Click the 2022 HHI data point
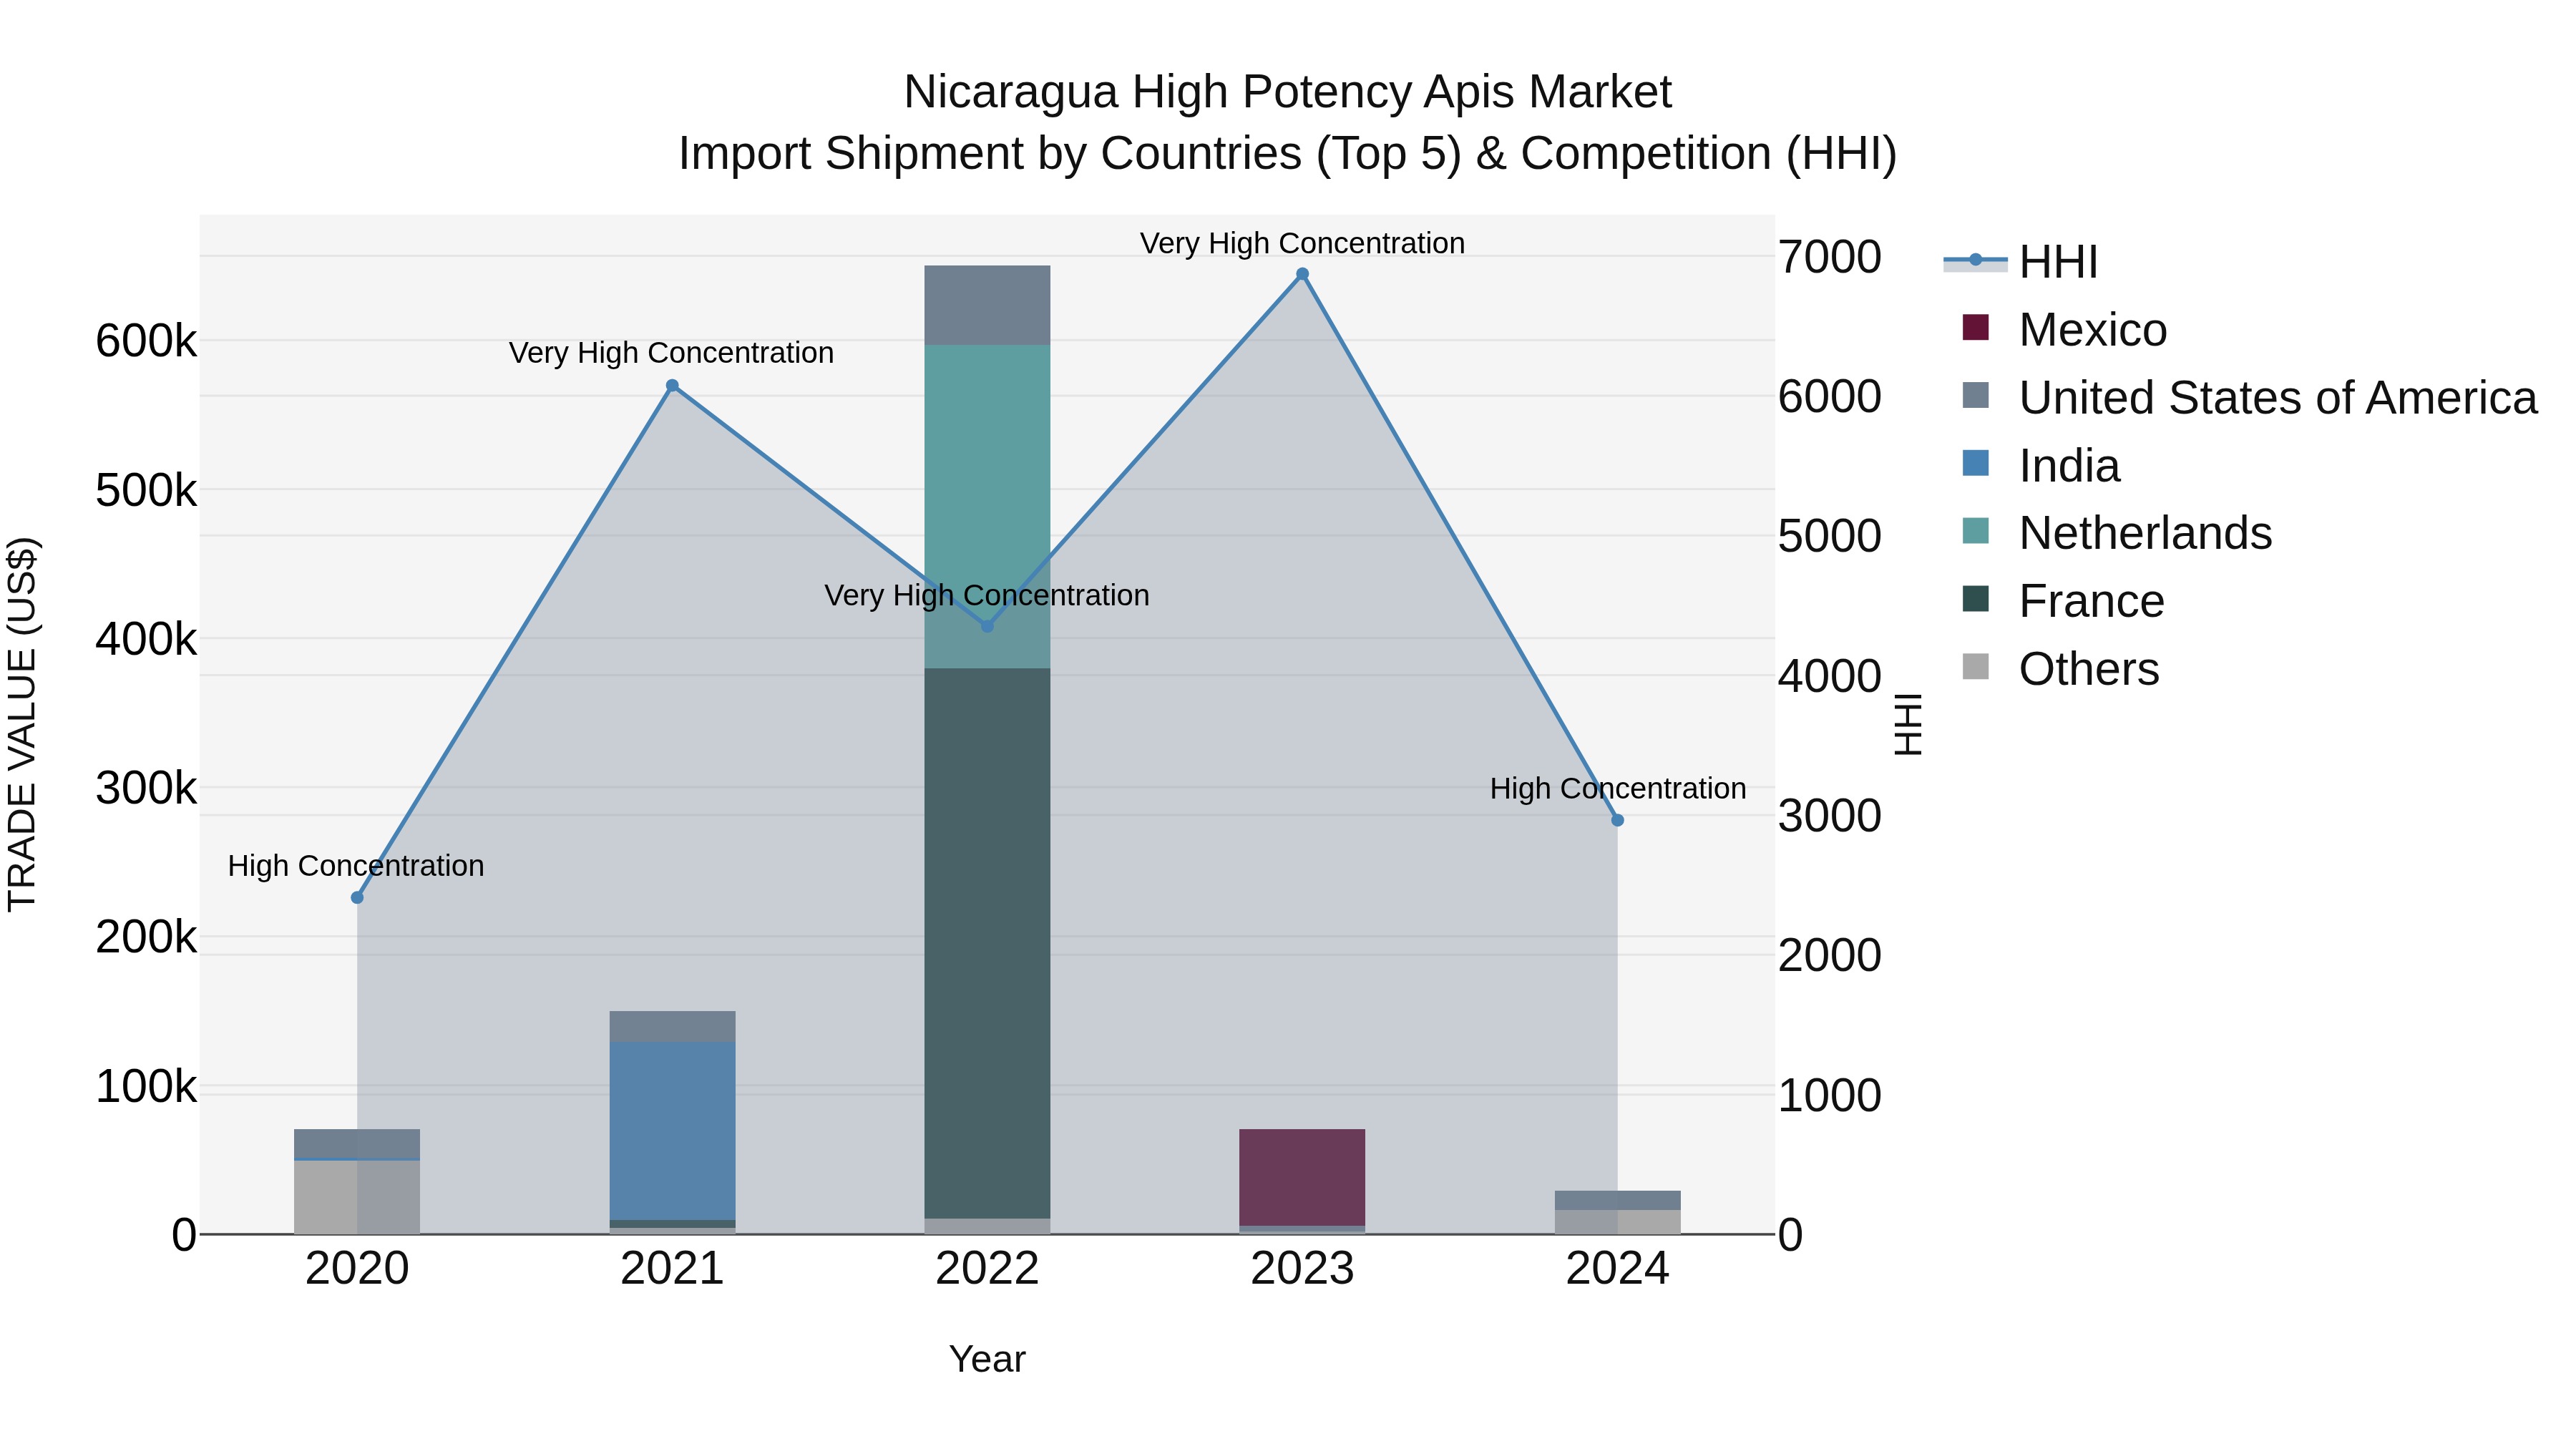2576x1449 pixels. coord(987,626)
